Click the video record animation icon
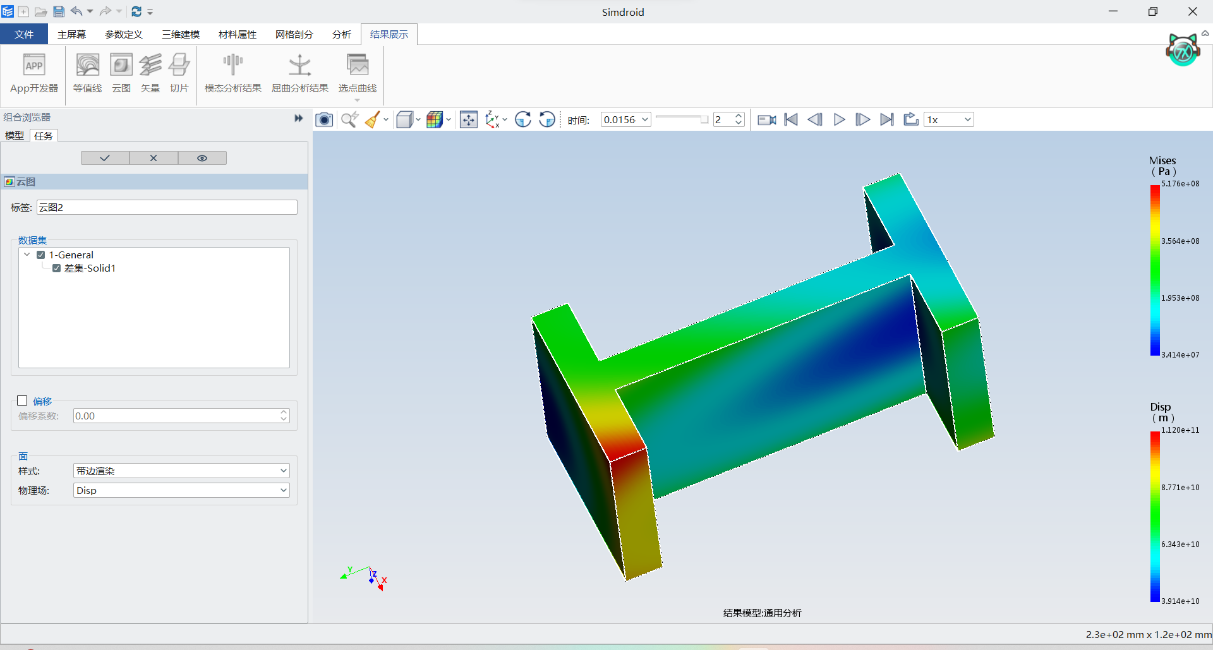This screenshot has width=1213, height=650. click(767, 119)
